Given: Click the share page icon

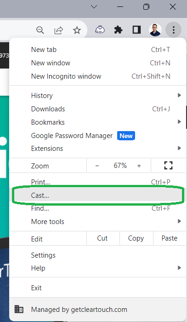Looking at the screenshot, I should point(58,30).
